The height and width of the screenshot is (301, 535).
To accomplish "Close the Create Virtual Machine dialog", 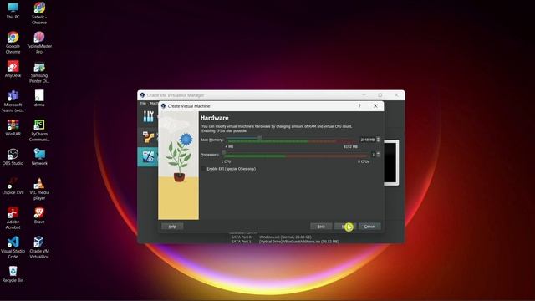I will click(375, 106).
